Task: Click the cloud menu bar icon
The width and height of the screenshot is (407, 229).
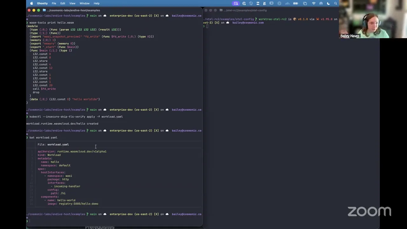Action: click(x=287, y=3)
